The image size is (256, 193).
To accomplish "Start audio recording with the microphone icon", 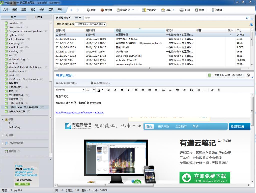I will [219, 90].
